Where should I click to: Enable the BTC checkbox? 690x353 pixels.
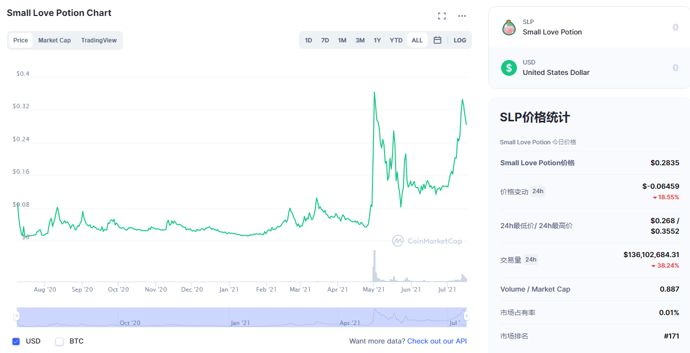[x=59, y=342]
